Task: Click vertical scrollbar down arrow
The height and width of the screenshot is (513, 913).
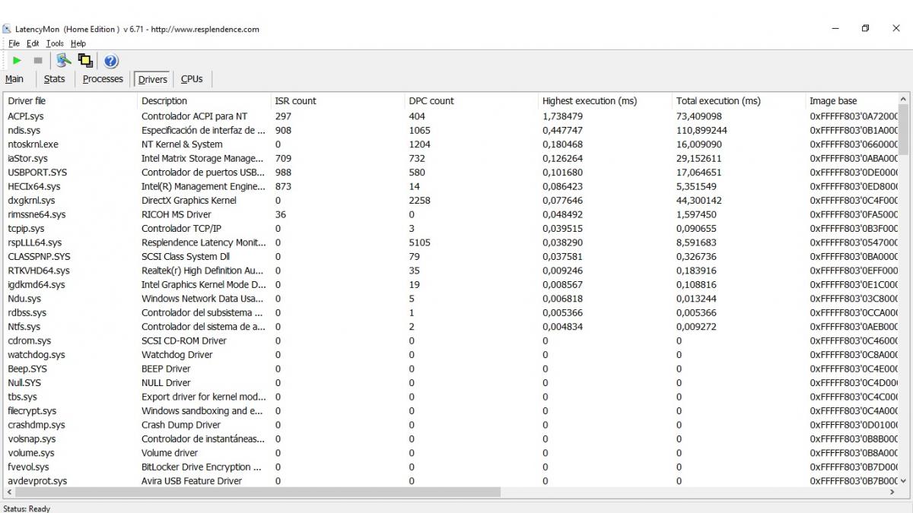Action: click(x=904, y=481)
